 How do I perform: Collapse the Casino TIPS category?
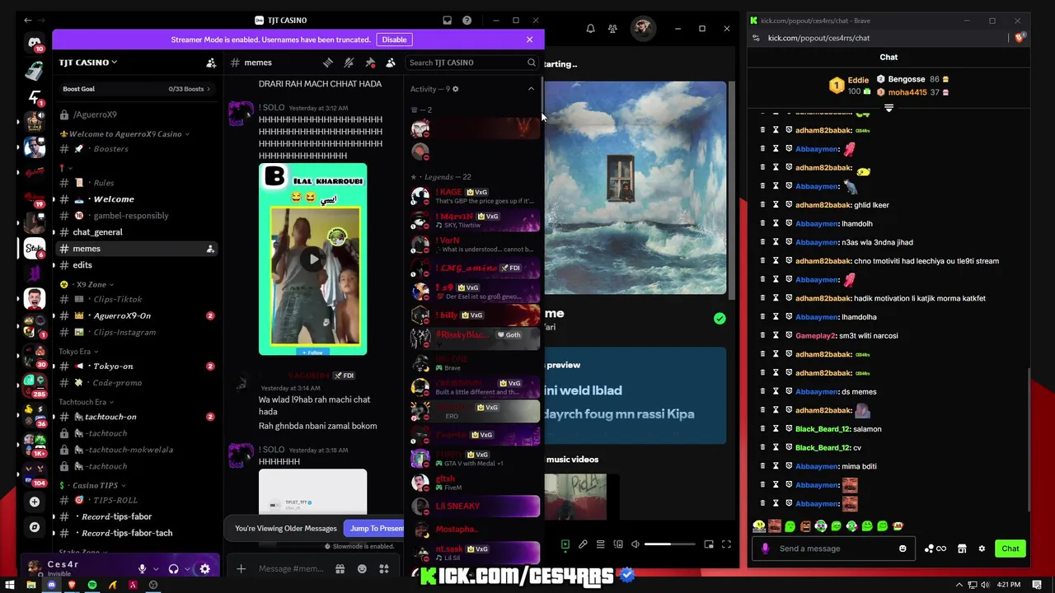93,485
